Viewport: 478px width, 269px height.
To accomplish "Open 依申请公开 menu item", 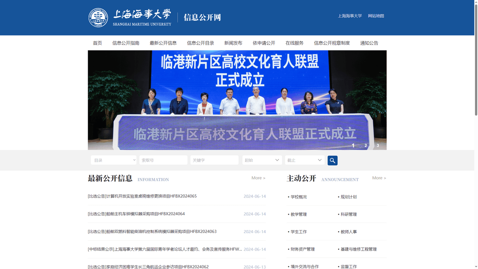I will (264, 43).
